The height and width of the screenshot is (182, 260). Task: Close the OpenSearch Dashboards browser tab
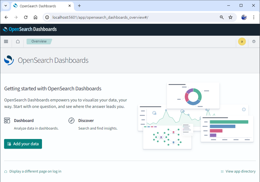point(70,6)
